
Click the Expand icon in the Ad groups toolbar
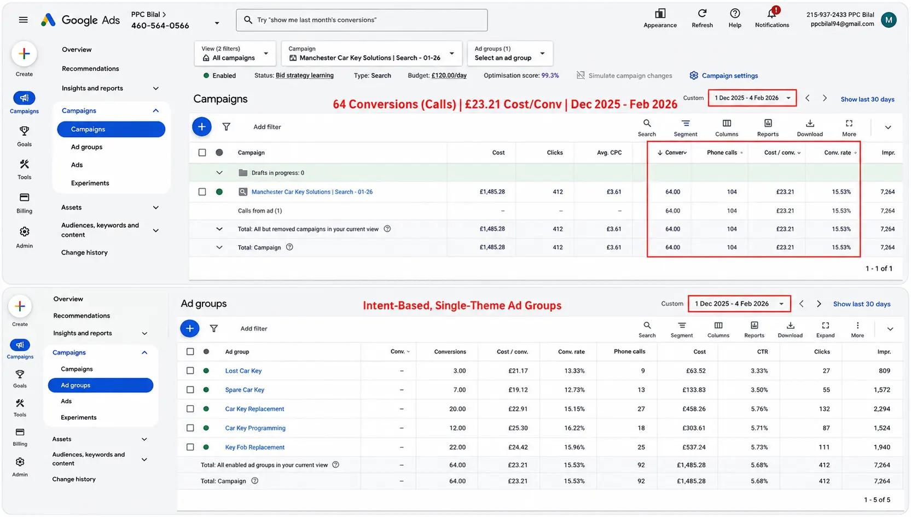(x=825, y=326)
